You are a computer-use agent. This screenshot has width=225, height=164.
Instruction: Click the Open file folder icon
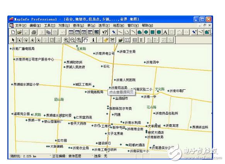pyautogui.click(x=19, y=32)
